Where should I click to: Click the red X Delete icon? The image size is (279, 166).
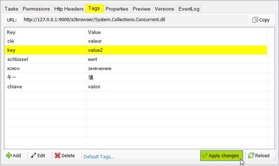[58, 155]
